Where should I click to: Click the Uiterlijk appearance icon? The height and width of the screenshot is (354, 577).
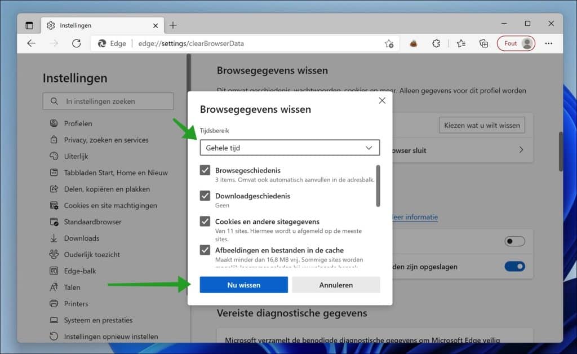54,156
